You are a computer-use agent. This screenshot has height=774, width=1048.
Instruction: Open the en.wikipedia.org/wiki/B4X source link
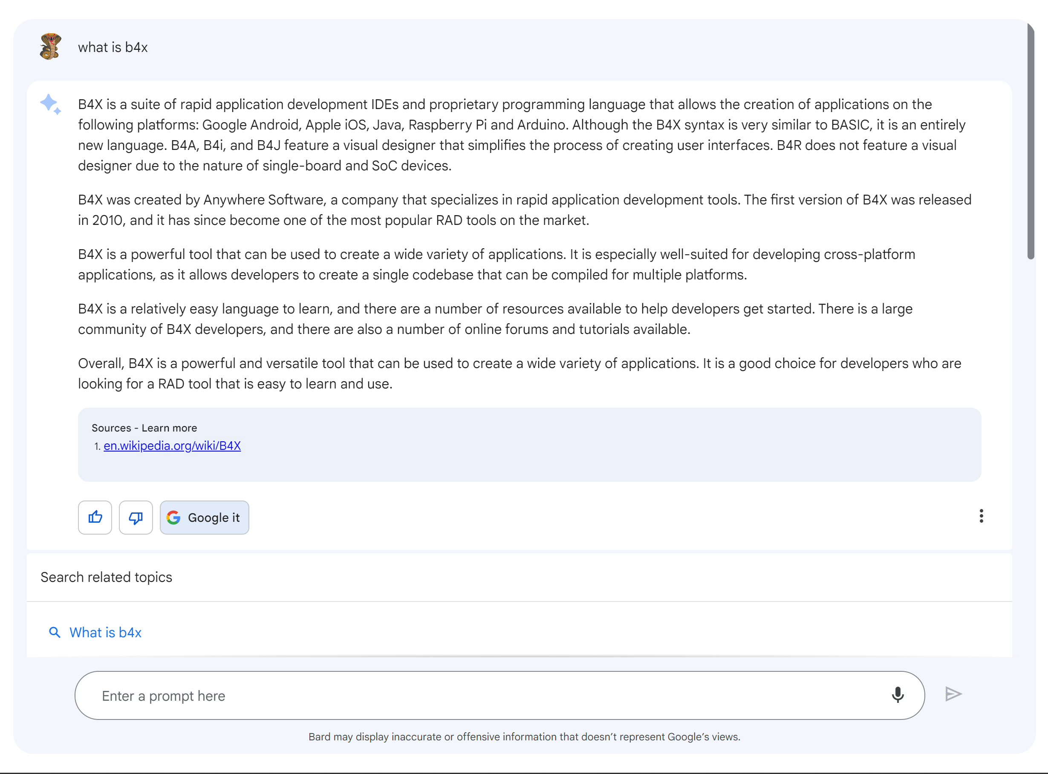[172, 446]
